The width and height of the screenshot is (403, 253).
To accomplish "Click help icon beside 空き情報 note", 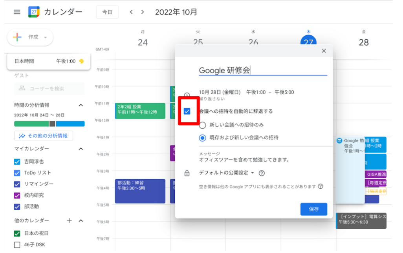I will pyautogui.click(x=321, y=186).
